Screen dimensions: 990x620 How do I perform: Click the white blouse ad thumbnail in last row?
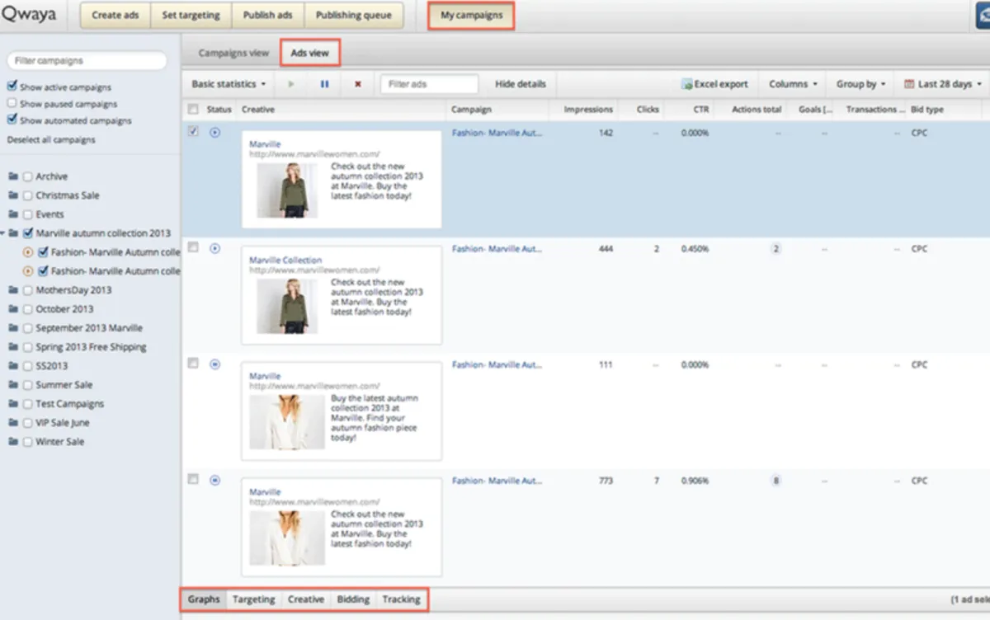[x=287, y=538]
